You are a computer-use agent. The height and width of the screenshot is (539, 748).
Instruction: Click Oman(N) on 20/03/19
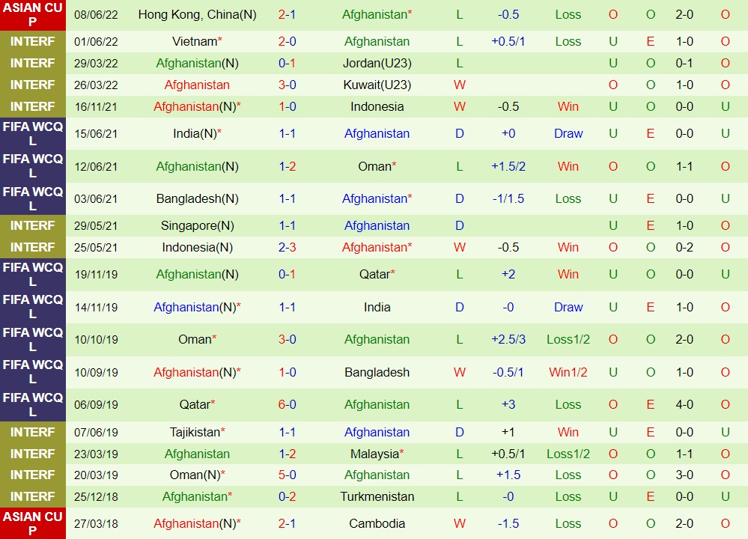click(x=195, y=475)
